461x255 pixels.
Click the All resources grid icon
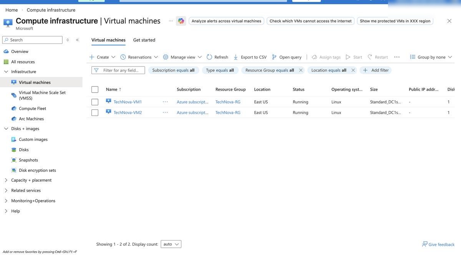[x=6, y=62]
